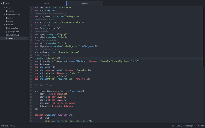Open the UTF-8 encoding selector
Screen dimensions: 205x128
coord(179,126)
